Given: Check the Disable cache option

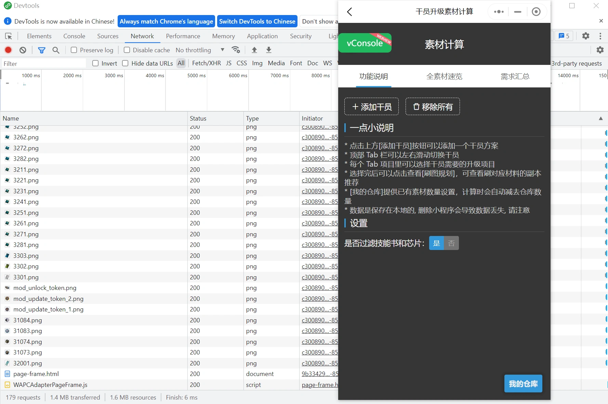Looking at the screenshot, I should pyautogui.click(x=127, y=50).
